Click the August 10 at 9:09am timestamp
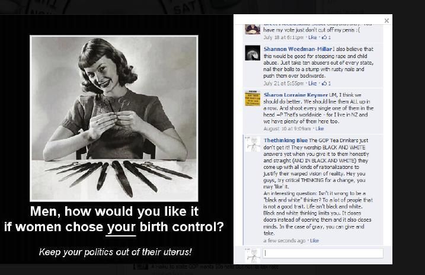 287,129
